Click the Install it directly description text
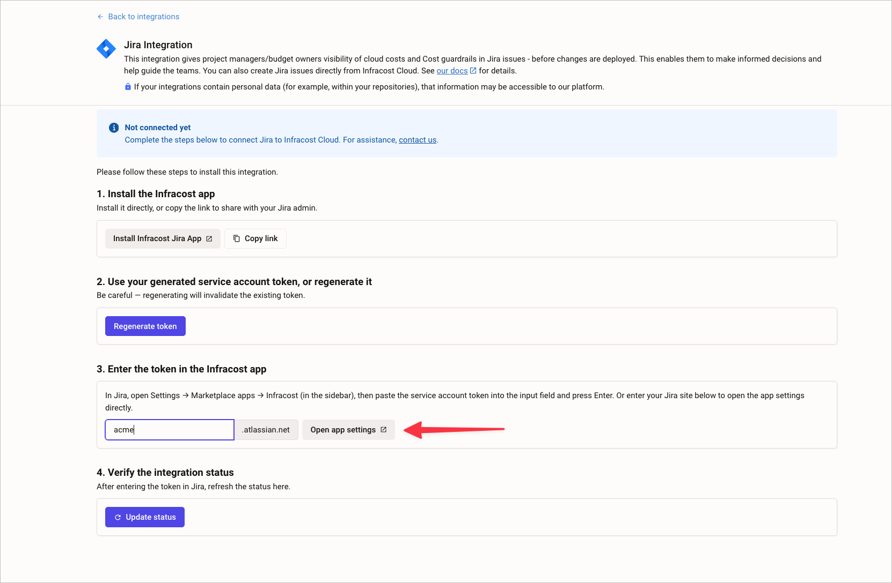The image size is (892, 583). click(207, 208)
